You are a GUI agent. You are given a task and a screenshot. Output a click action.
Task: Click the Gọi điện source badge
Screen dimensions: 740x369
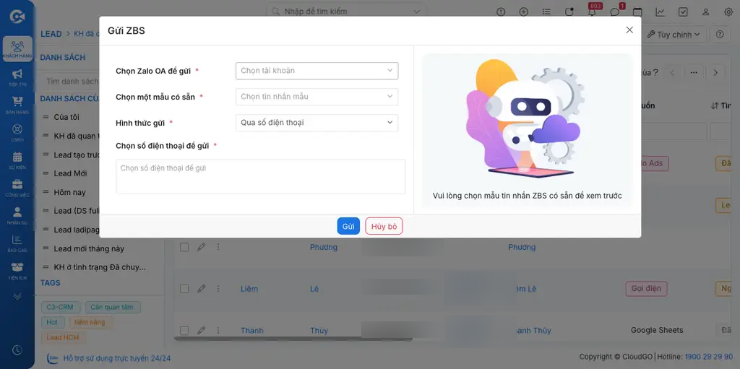646,288
